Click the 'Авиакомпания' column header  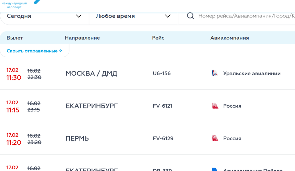(229, 38)
